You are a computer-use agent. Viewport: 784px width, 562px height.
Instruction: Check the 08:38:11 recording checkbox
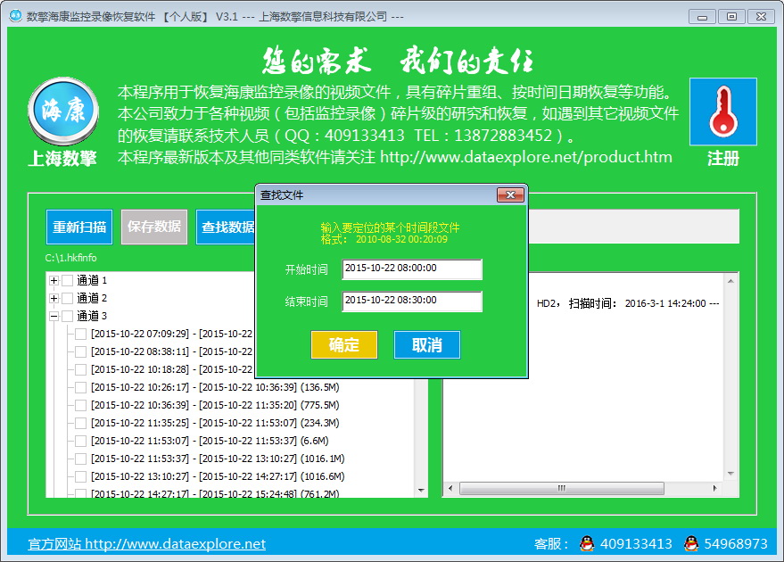(x=80, y=352)
